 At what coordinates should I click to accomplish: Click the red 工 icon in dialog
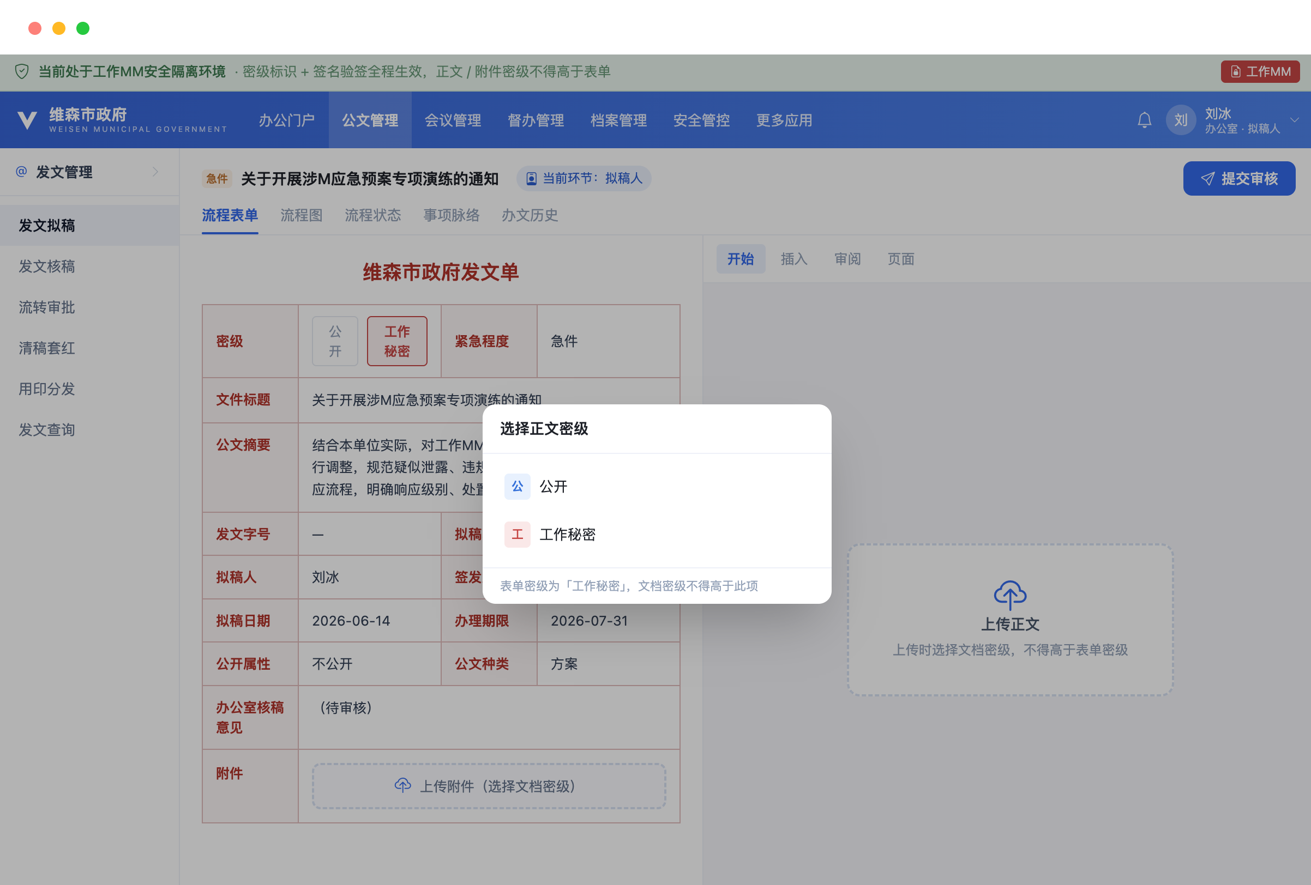(x=518, y=535)
